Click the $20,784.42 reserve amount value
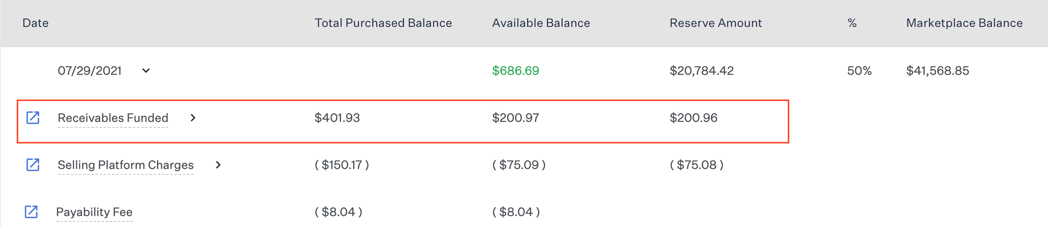This screenshot has height=227, width=1048. (x=702, y=71)
